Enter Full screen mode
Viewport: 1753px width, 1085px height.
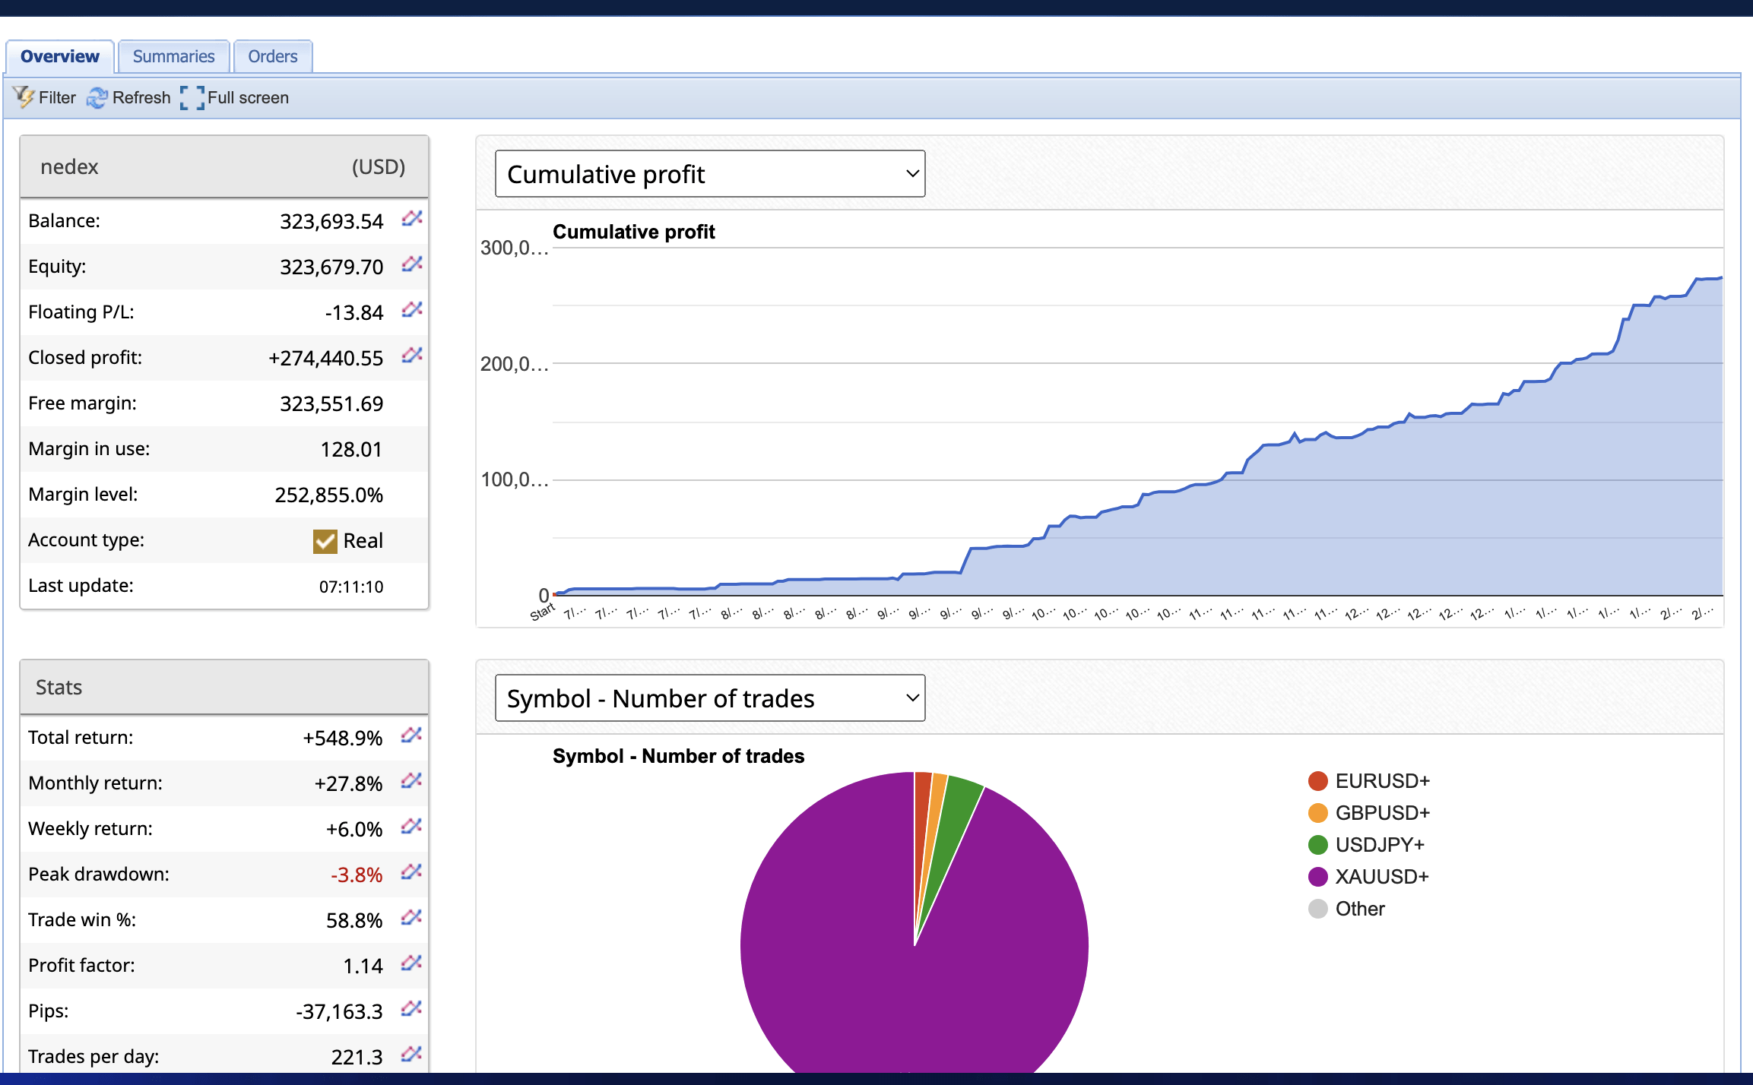point(235,97)
